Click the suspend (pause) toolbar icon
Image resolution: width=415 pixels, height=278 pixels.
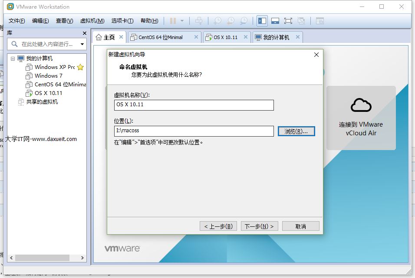173,21
